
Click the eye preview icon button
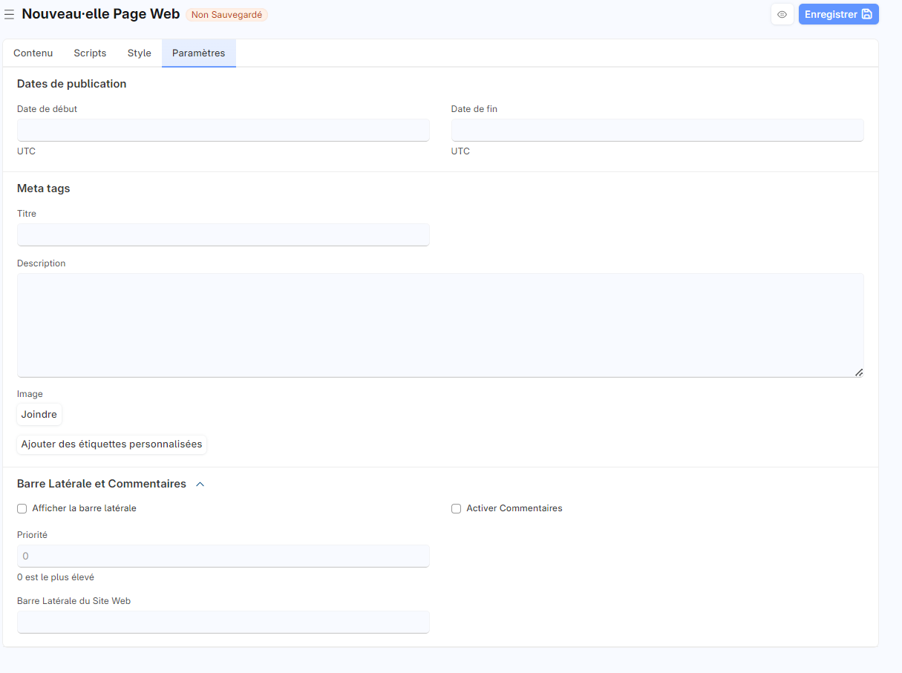(x=782, y=14)
